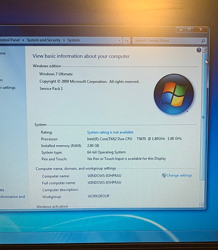Viewport: 218px width, 250px height.
Task: Open the address bar history dropdown arrow
Action: pyautogui.click(x=119, y=40)
